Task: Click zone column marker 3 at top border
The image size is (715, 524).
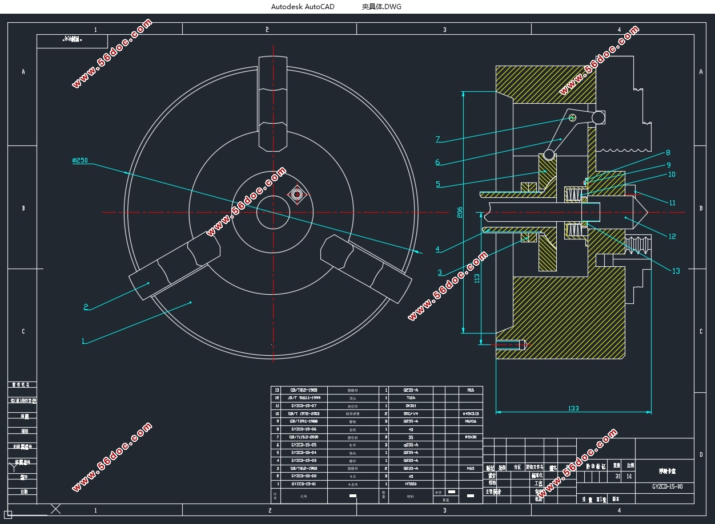Action: pos(445,29)
